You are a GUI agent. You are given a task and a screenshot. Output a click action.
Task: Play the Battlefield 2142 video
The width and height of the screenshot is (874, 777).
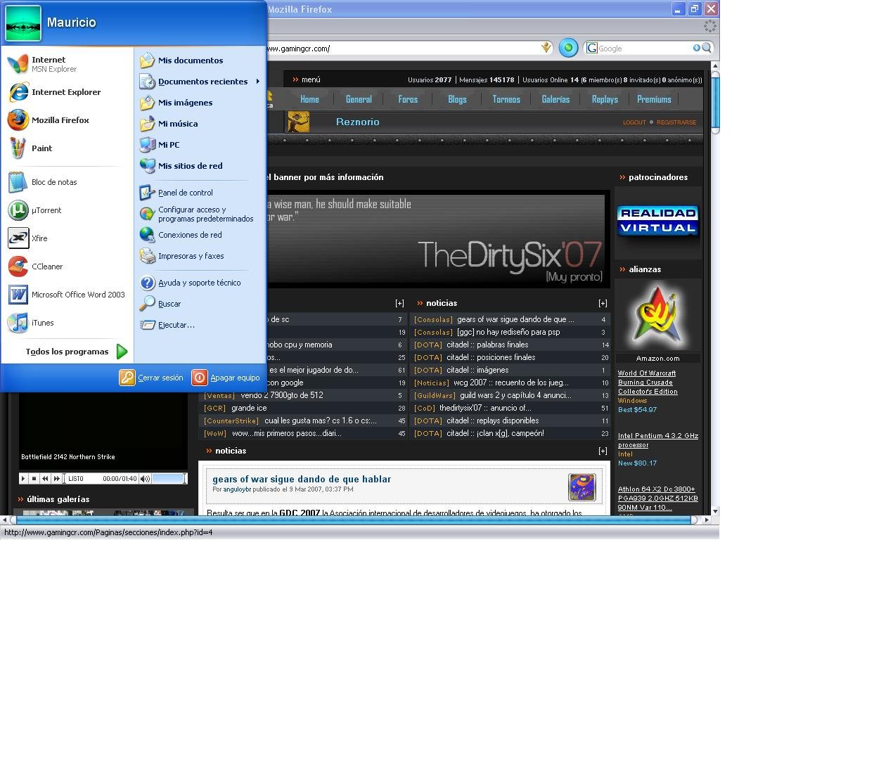coord(23,478)
